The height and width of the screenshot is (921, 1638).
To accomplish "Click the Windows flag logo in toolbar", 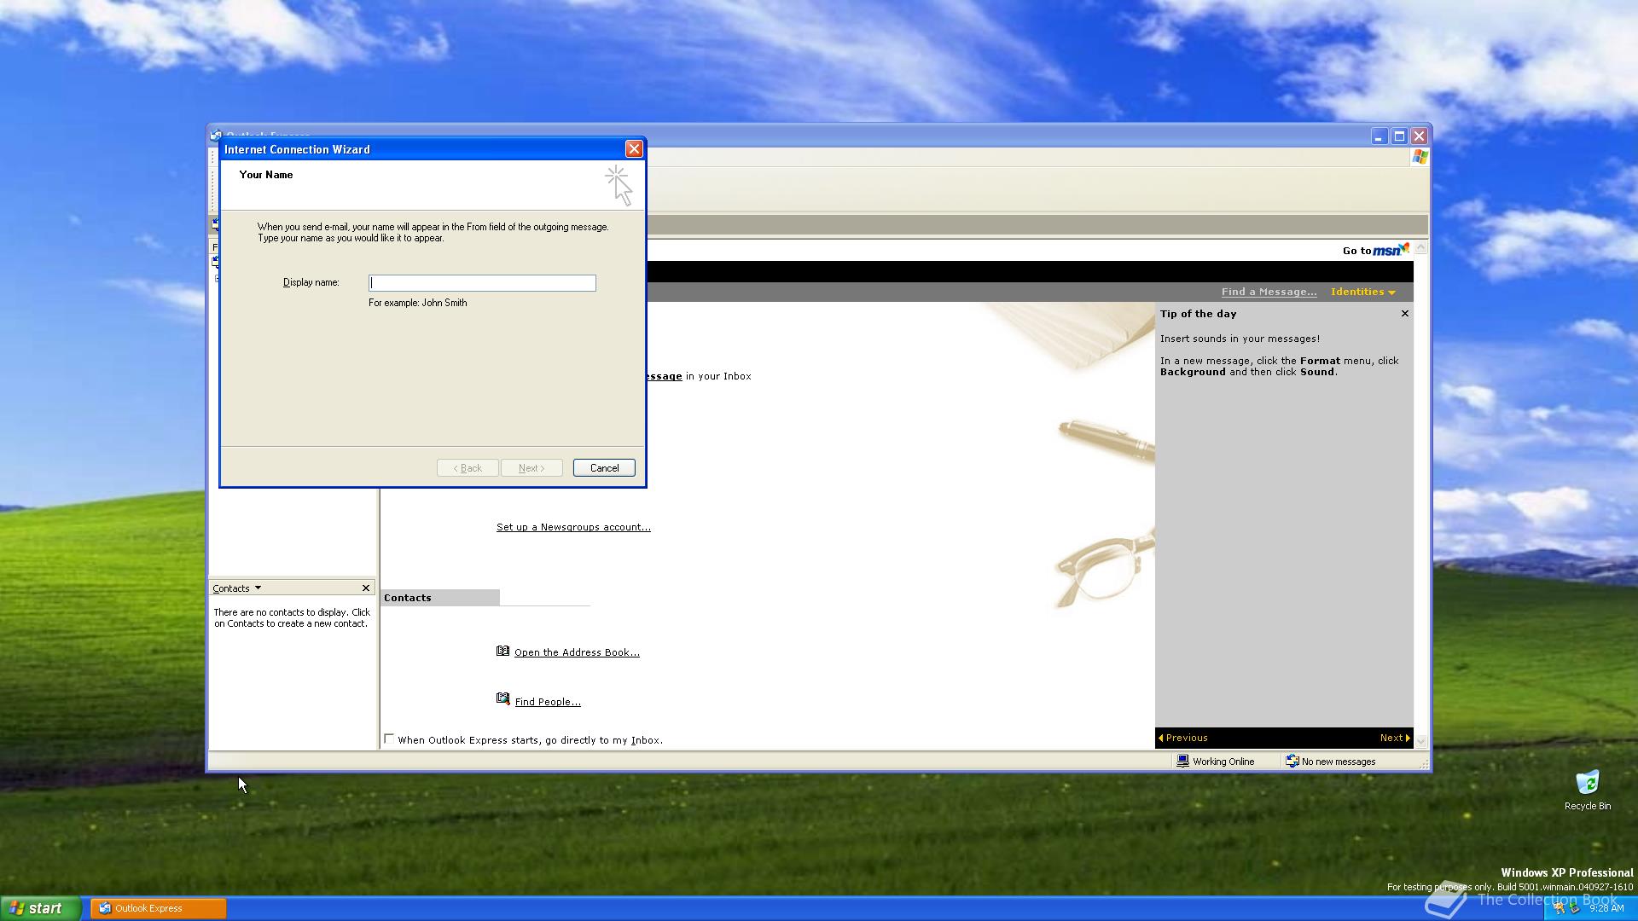I will (1420, 157).
